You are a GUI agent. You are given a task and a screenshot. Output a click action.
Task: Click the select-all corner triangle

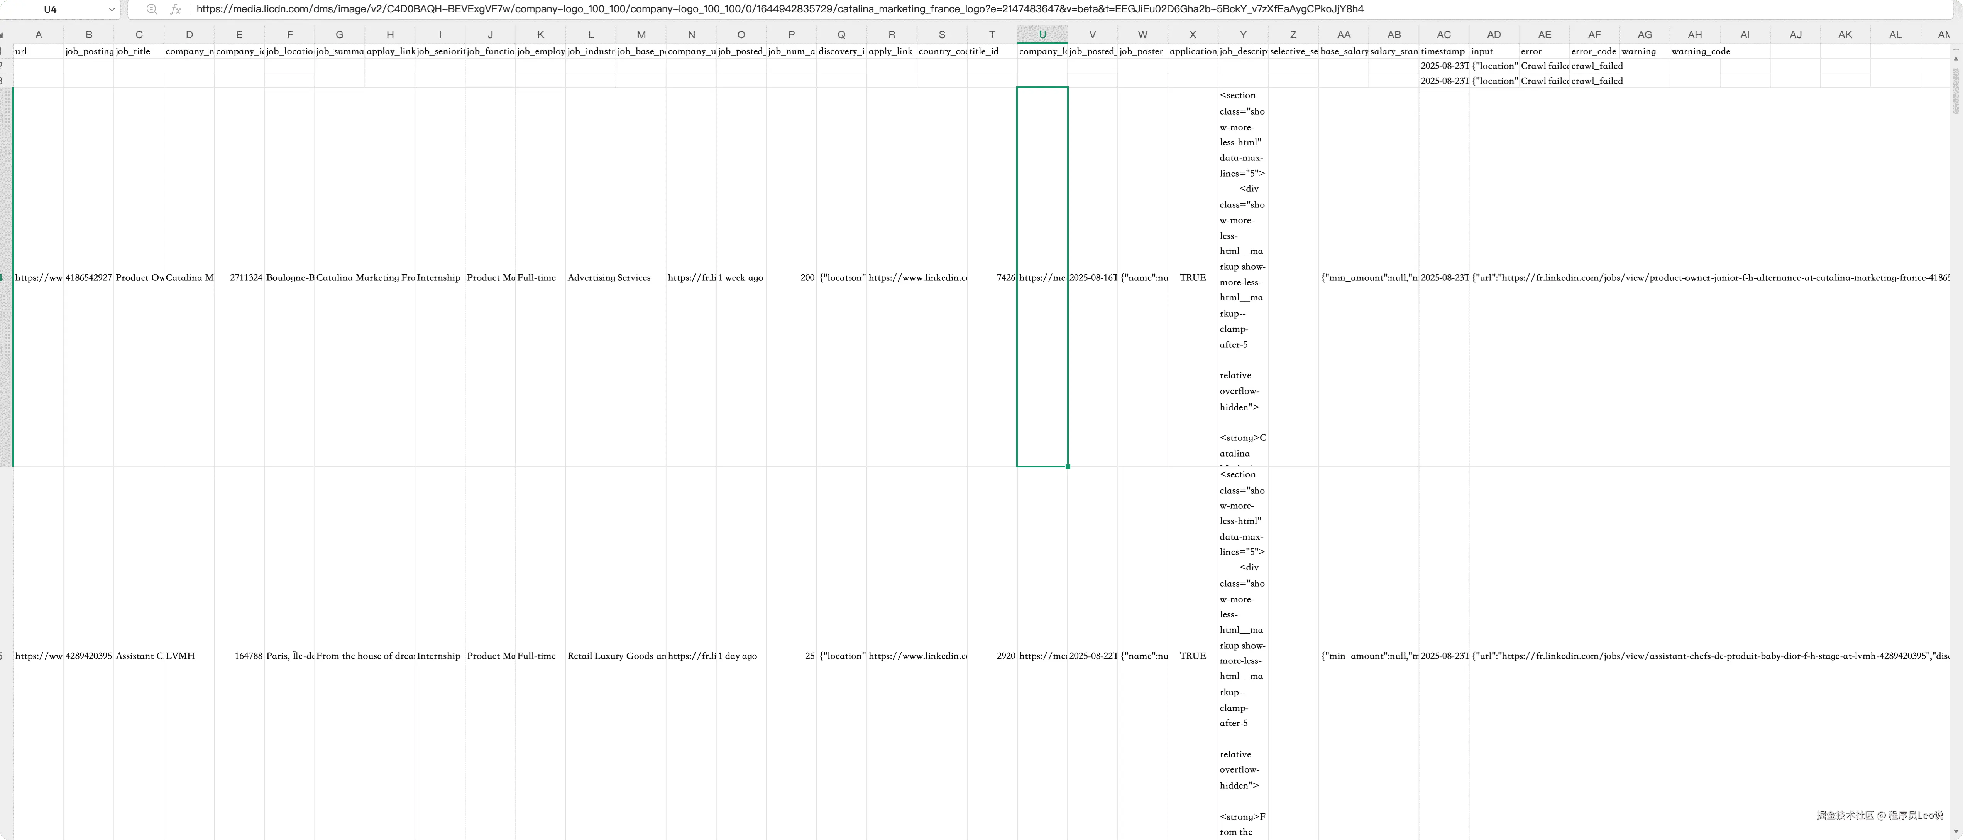point(2,35)
